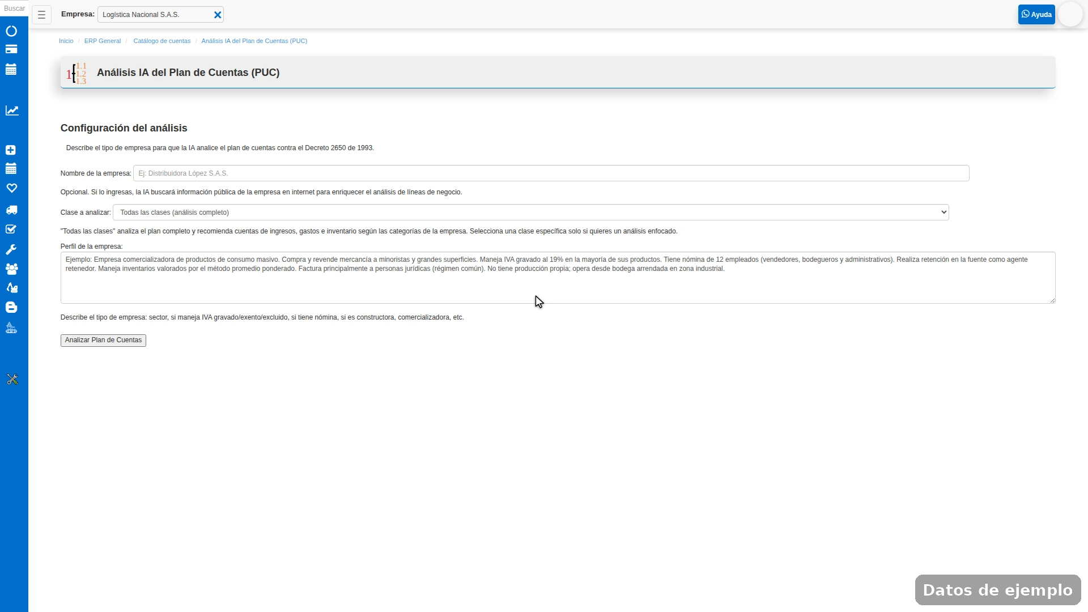Click the Análisis IA del Plan breadcrumb
1088x612 pixels.
tap(254, 41)
